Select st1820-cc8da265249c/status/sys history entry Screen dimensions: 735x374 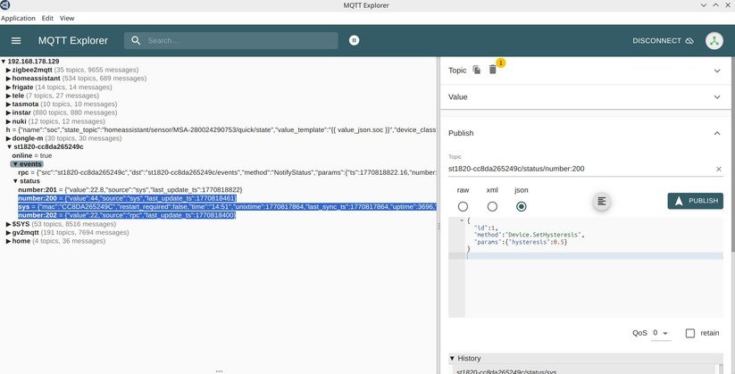point(506,371)
